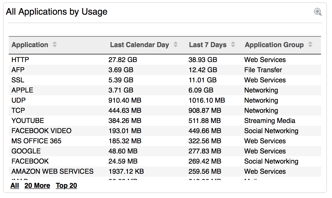
Task: Click the 6.09 GB value
Action: click(201, 90)
